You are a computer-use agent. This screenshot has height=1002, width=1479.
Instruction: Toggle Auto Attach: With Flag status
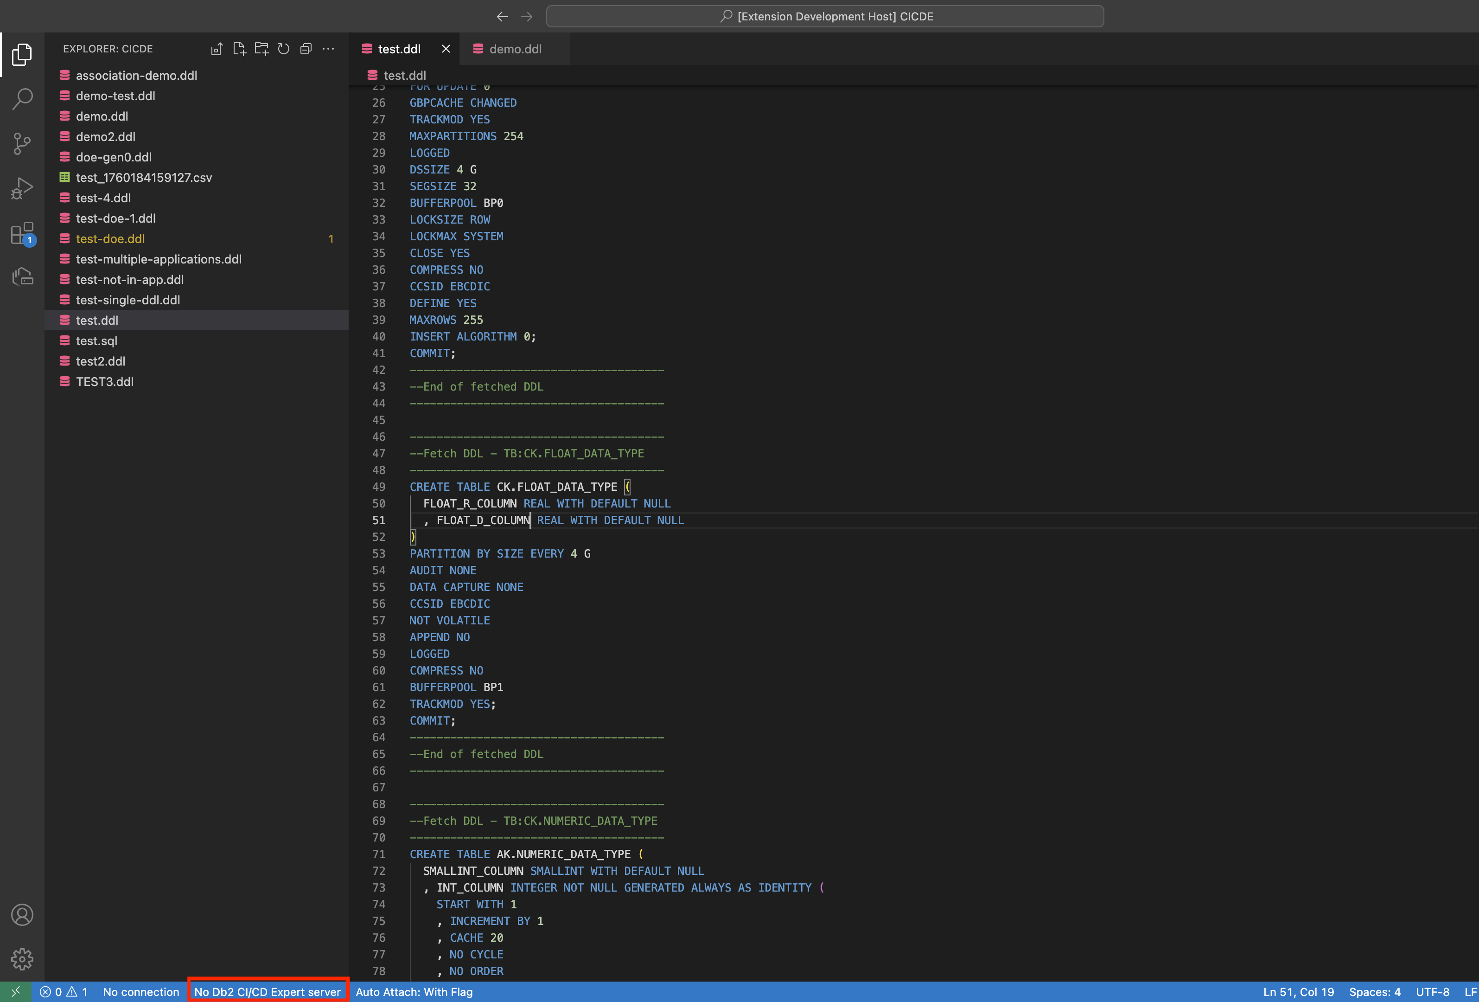pyautogui.click(x=414, y=992)
